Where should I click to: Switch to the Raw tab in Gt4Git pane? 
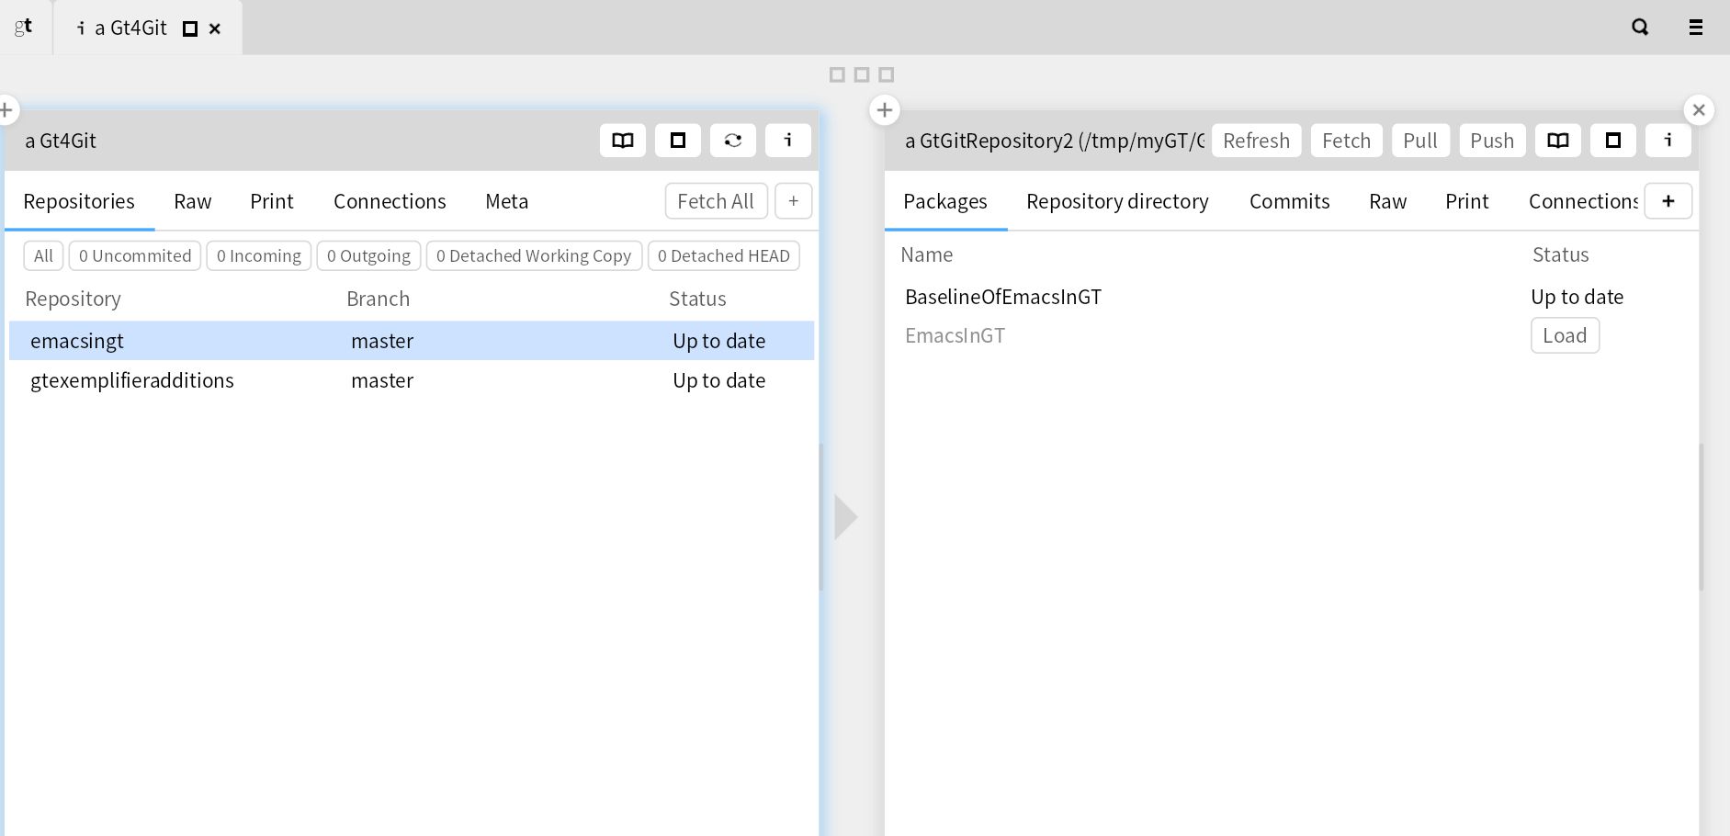coord(193,201)
